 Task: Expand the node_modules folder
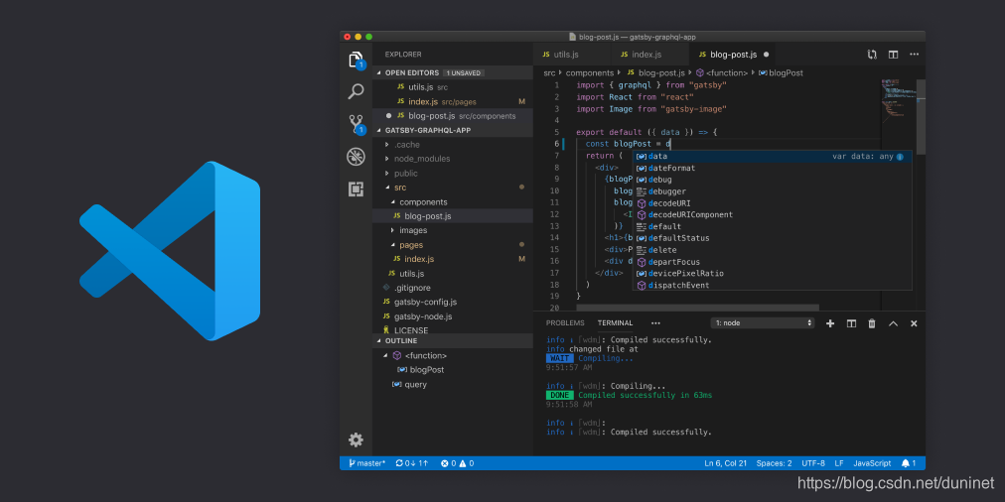(x=453, y=159)
